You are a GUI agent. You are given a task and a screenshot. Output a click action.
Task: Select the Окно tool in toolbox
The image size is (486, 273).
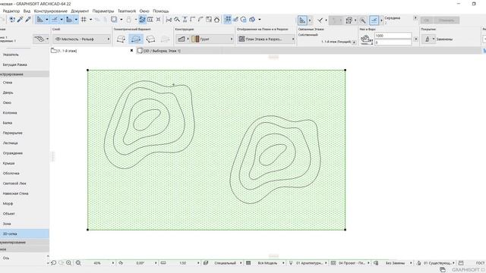coord(7,102)
